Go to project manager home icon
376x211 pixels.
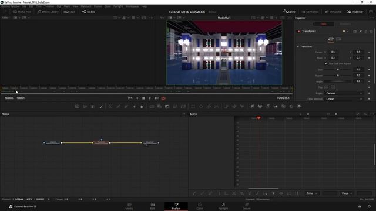(360, 206)
